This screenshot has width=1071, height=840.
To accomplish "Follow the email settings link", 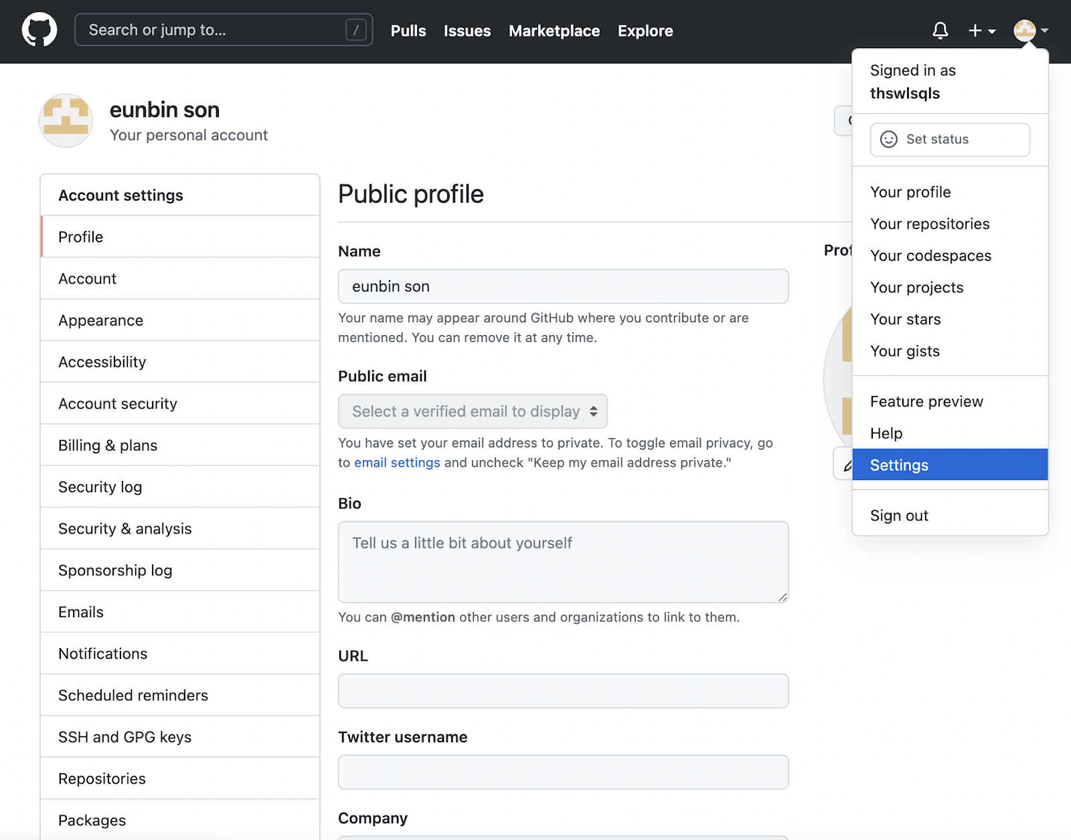I will pos(397,463).
